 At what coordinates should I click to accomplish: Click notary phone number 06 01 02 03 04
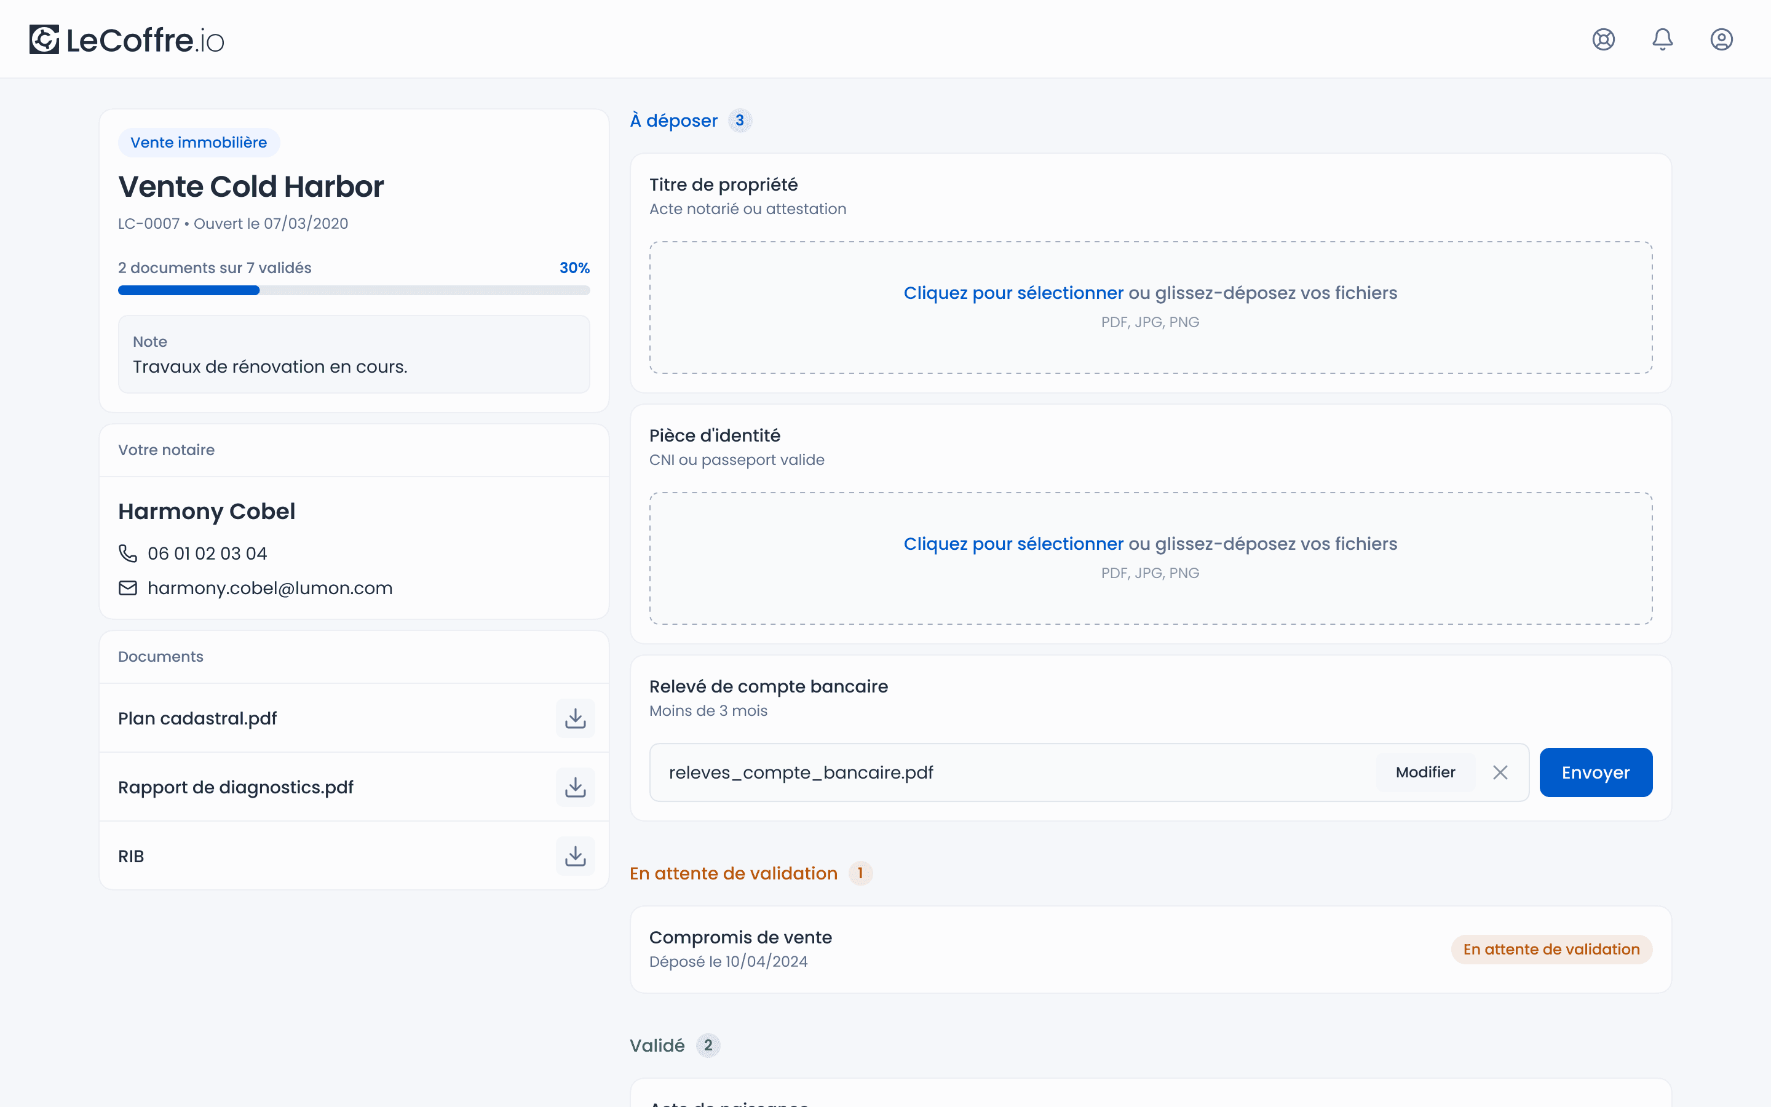pos(207,553)
